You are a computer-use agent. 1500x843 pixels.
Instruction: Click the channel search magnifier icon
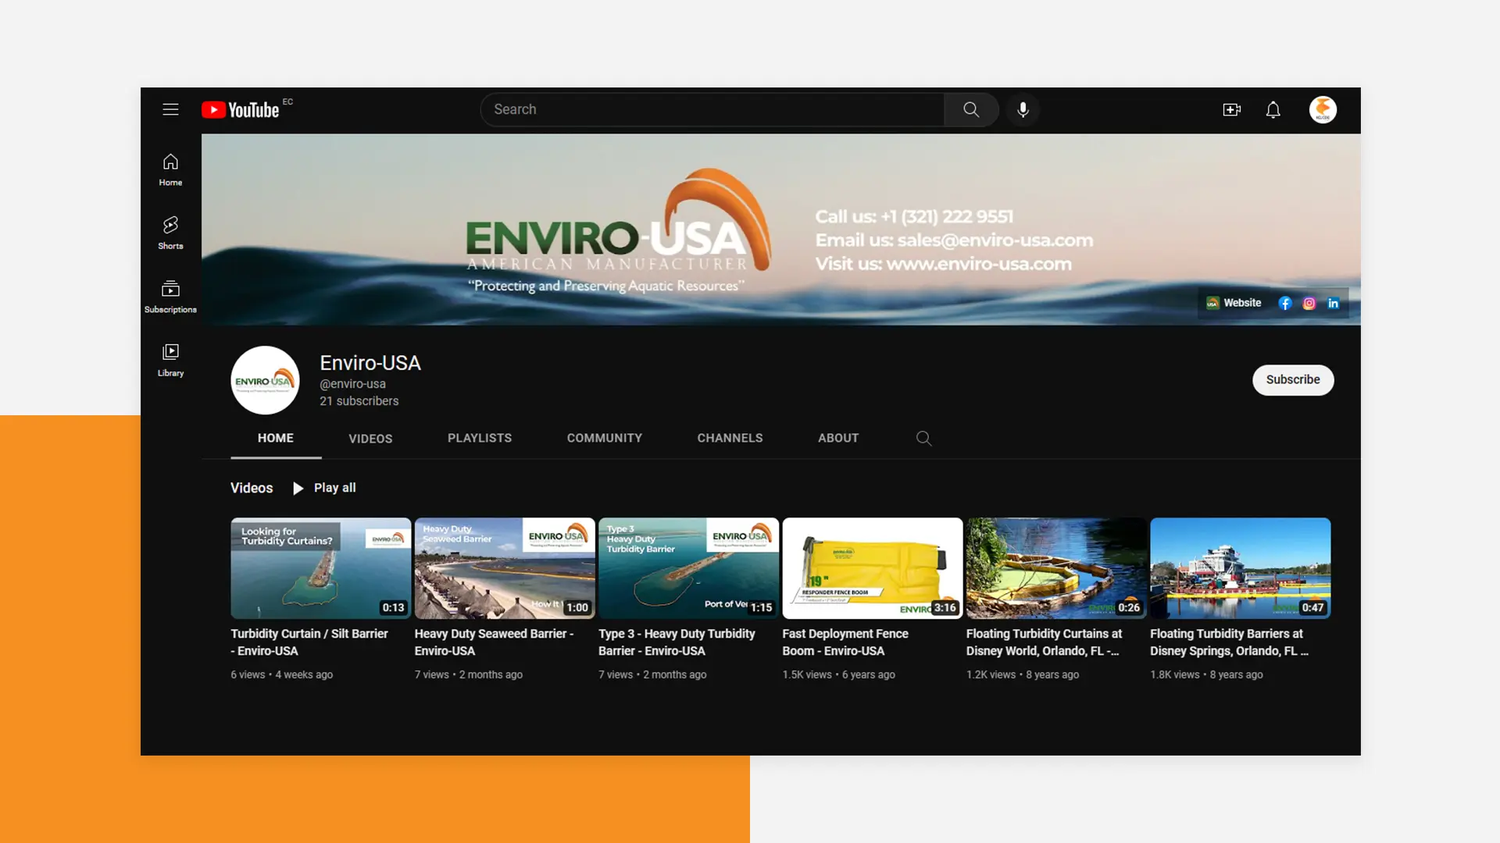pyautogui.click(x=923, y=438)
